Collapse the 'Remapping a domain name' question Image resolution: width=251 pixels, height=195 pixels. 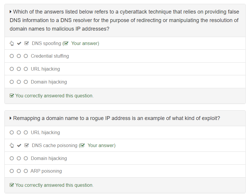tap(11, 118)
